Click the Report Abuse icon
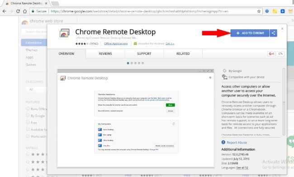The height and width of the screenshot is (177, 294). [x=223, y=142]
